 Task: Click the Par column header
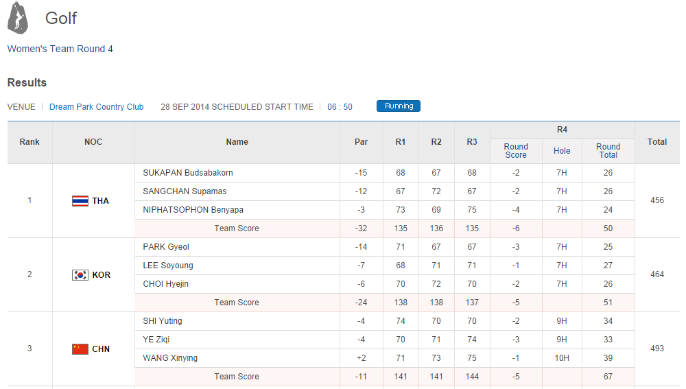pos(361,142)
